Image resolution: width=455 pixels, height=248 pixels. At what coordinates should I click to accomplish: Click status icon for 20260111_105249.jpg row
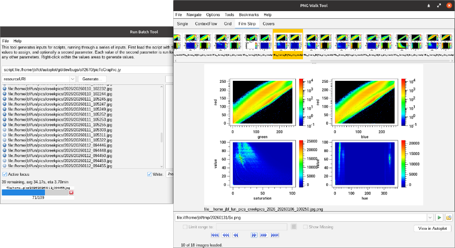tap(5, 109)
